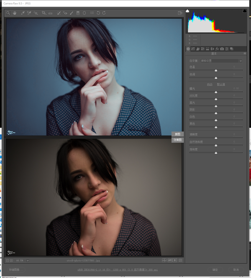The width and height of the screenshot is (251, 278).
Task: Click the 曝光 exposure slider handle
Action: pyautogui.click(x=216, y=92)
